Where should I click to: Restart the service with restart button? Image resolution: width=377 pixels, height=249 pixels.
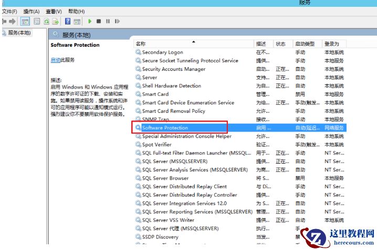point(117,21)
